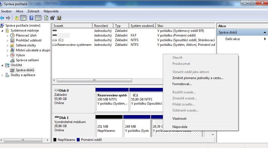Click the Properties toolbar icon
268x148 pixels.
coord(53,18)
